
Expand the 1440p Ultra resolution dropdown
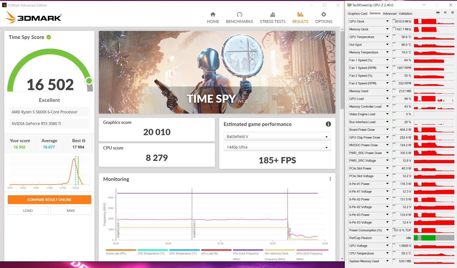(277, 147)
